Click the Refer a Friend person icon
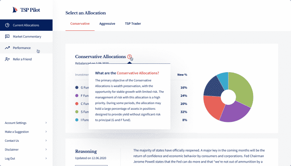This screenshot has height=166, width=291. [x=7, y=59]
